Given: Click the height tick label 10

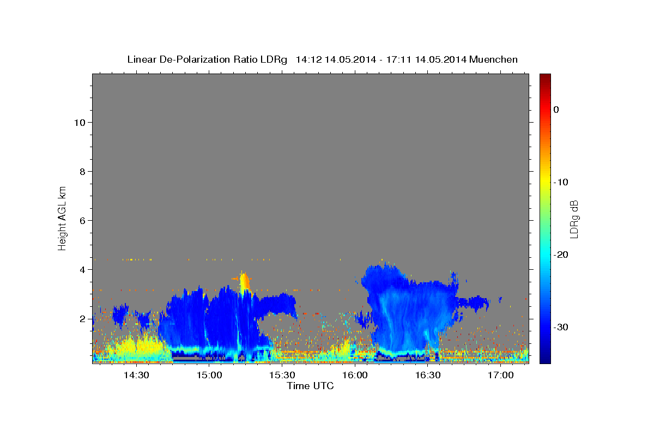Looking at the screenshot, I should coord(80,123).
